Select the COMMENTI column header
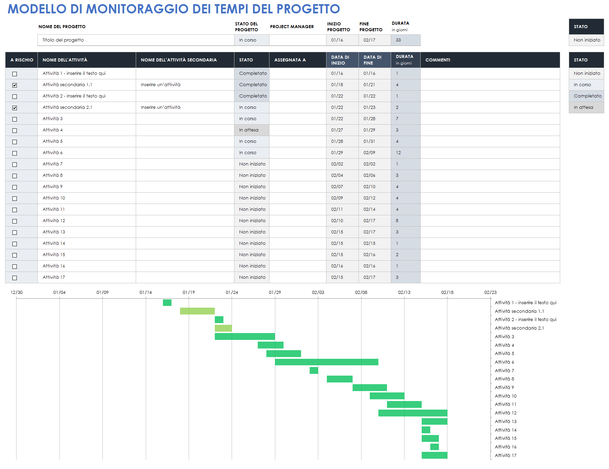The image size is (609, 469). click(490, 60)
